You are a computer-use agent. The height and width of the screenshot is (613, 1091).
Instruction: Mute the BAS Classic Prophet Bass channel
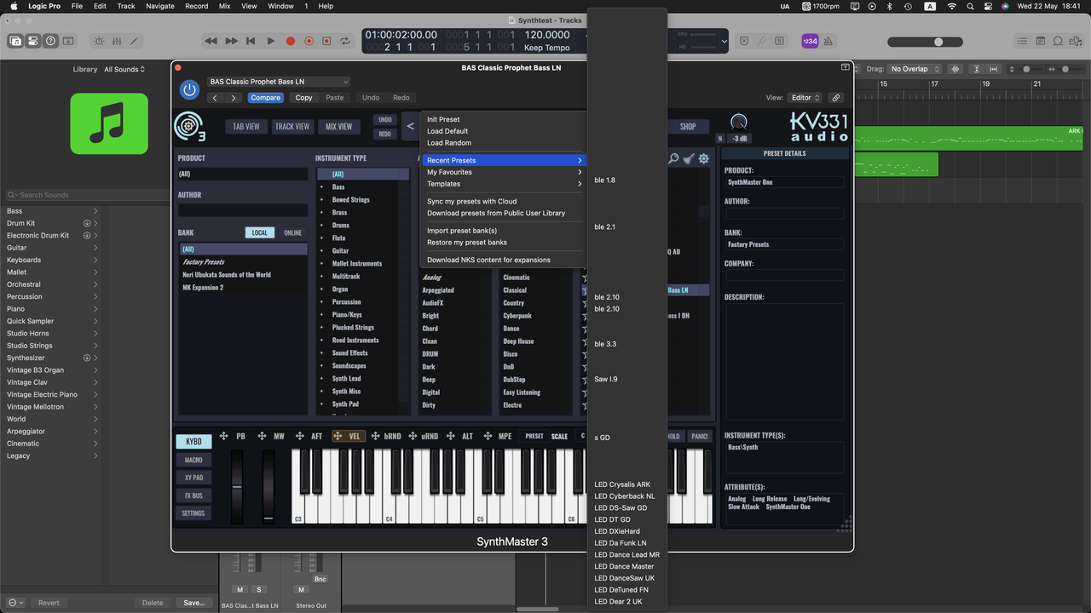coord(240,589)
